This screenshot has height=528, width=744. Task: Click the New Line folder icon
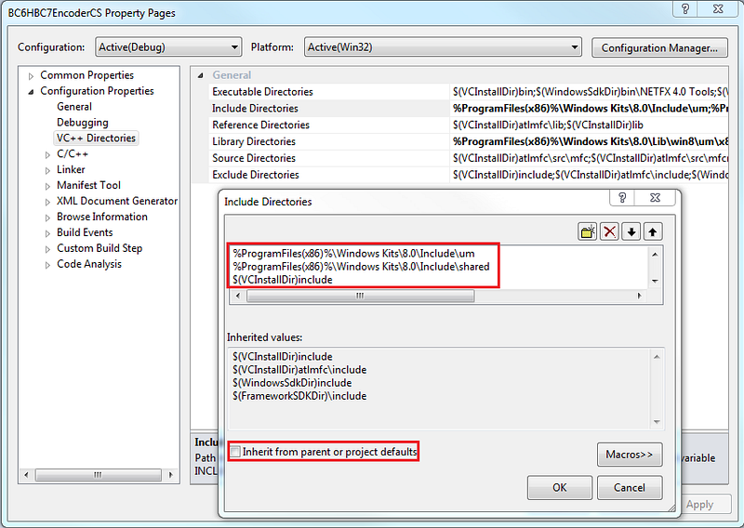tap(588, 232)
